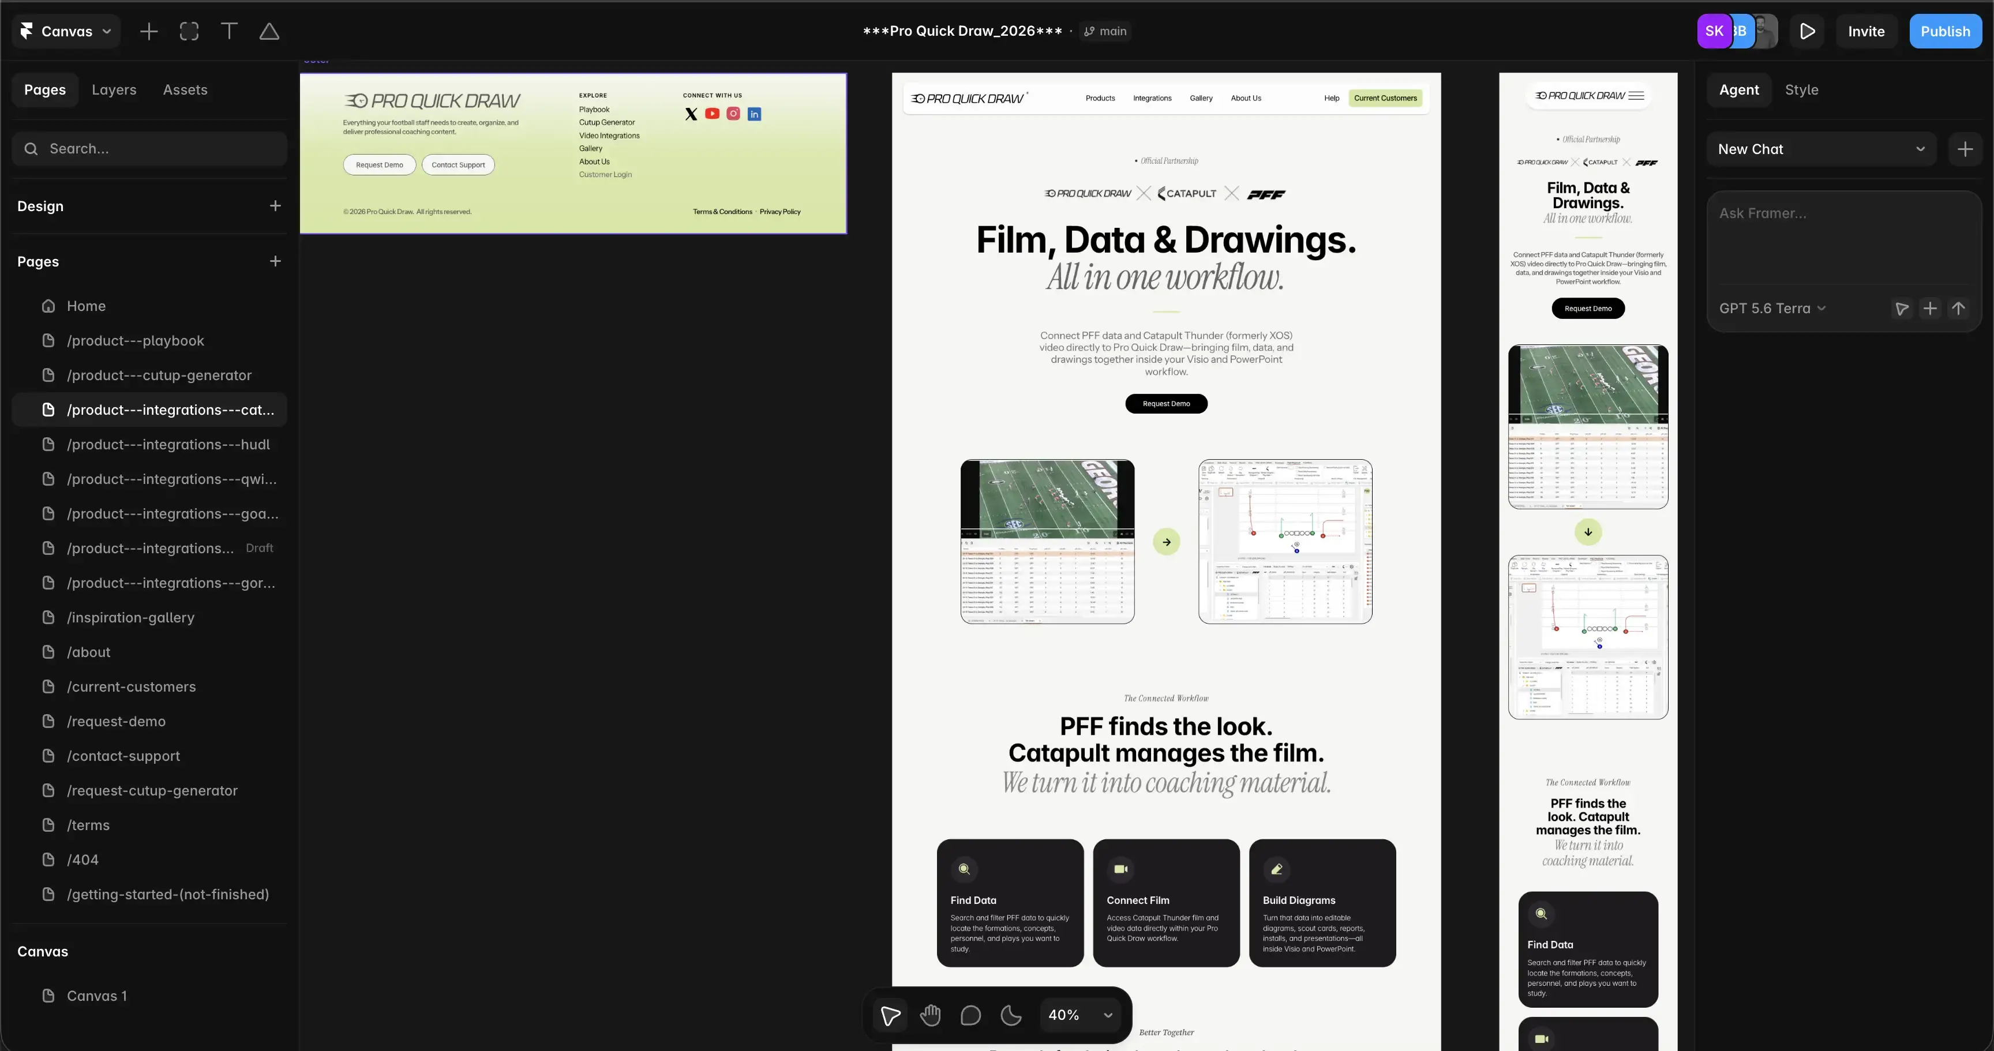Viewport: 1994px width, 1051px height.
Task: Click the Connect Film card camera icon
Action: 1121,869
